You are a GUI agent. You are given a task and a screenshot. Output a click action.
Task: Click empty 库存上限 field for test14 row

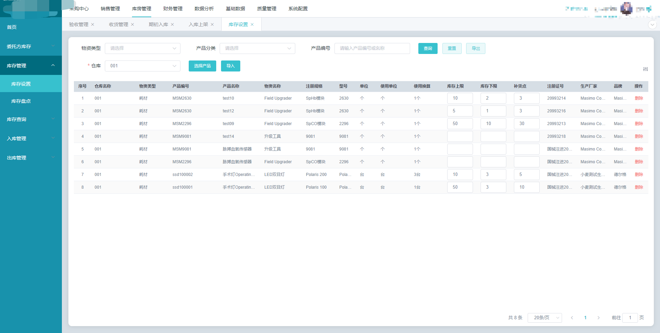pos(460,136)
